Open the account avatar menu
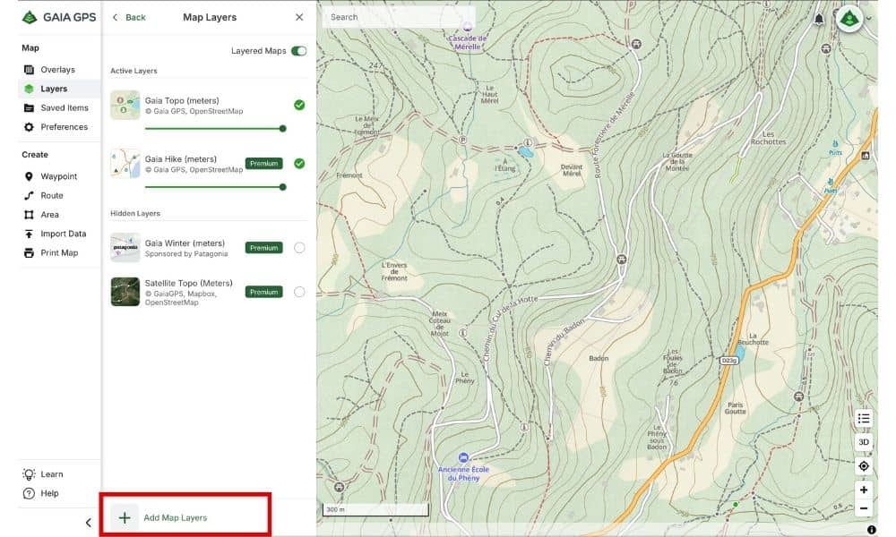 click(849, 17)
